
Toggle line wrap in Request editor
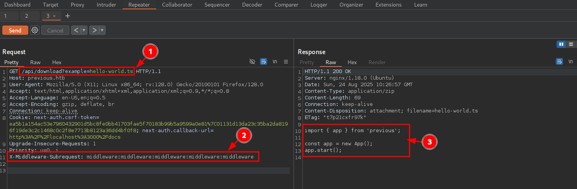pyautogui.click(x=263, y=62)
